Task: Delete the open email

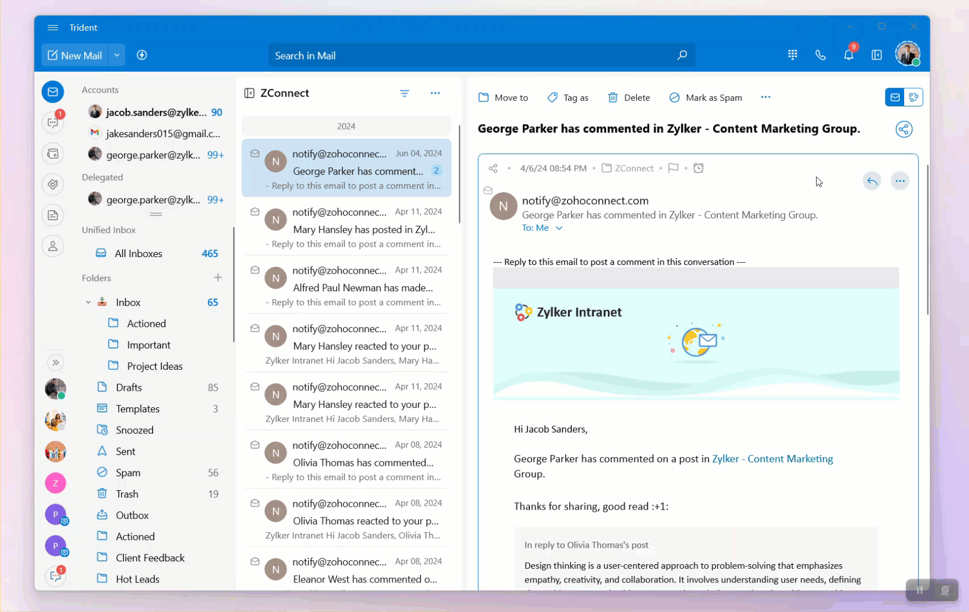Action: point(629,97)
